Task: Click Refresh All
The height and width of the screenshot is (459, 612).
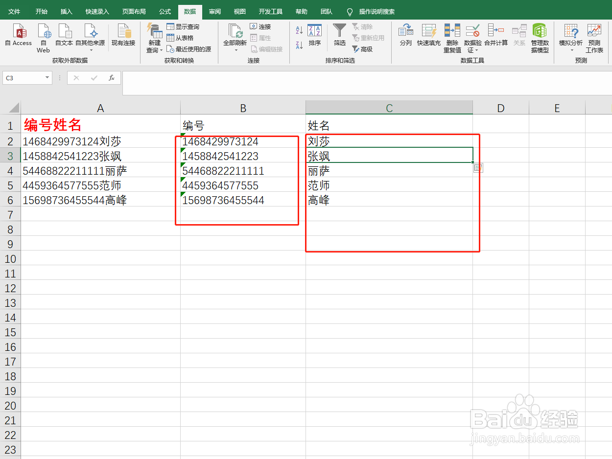Action: tap(235, 38)
